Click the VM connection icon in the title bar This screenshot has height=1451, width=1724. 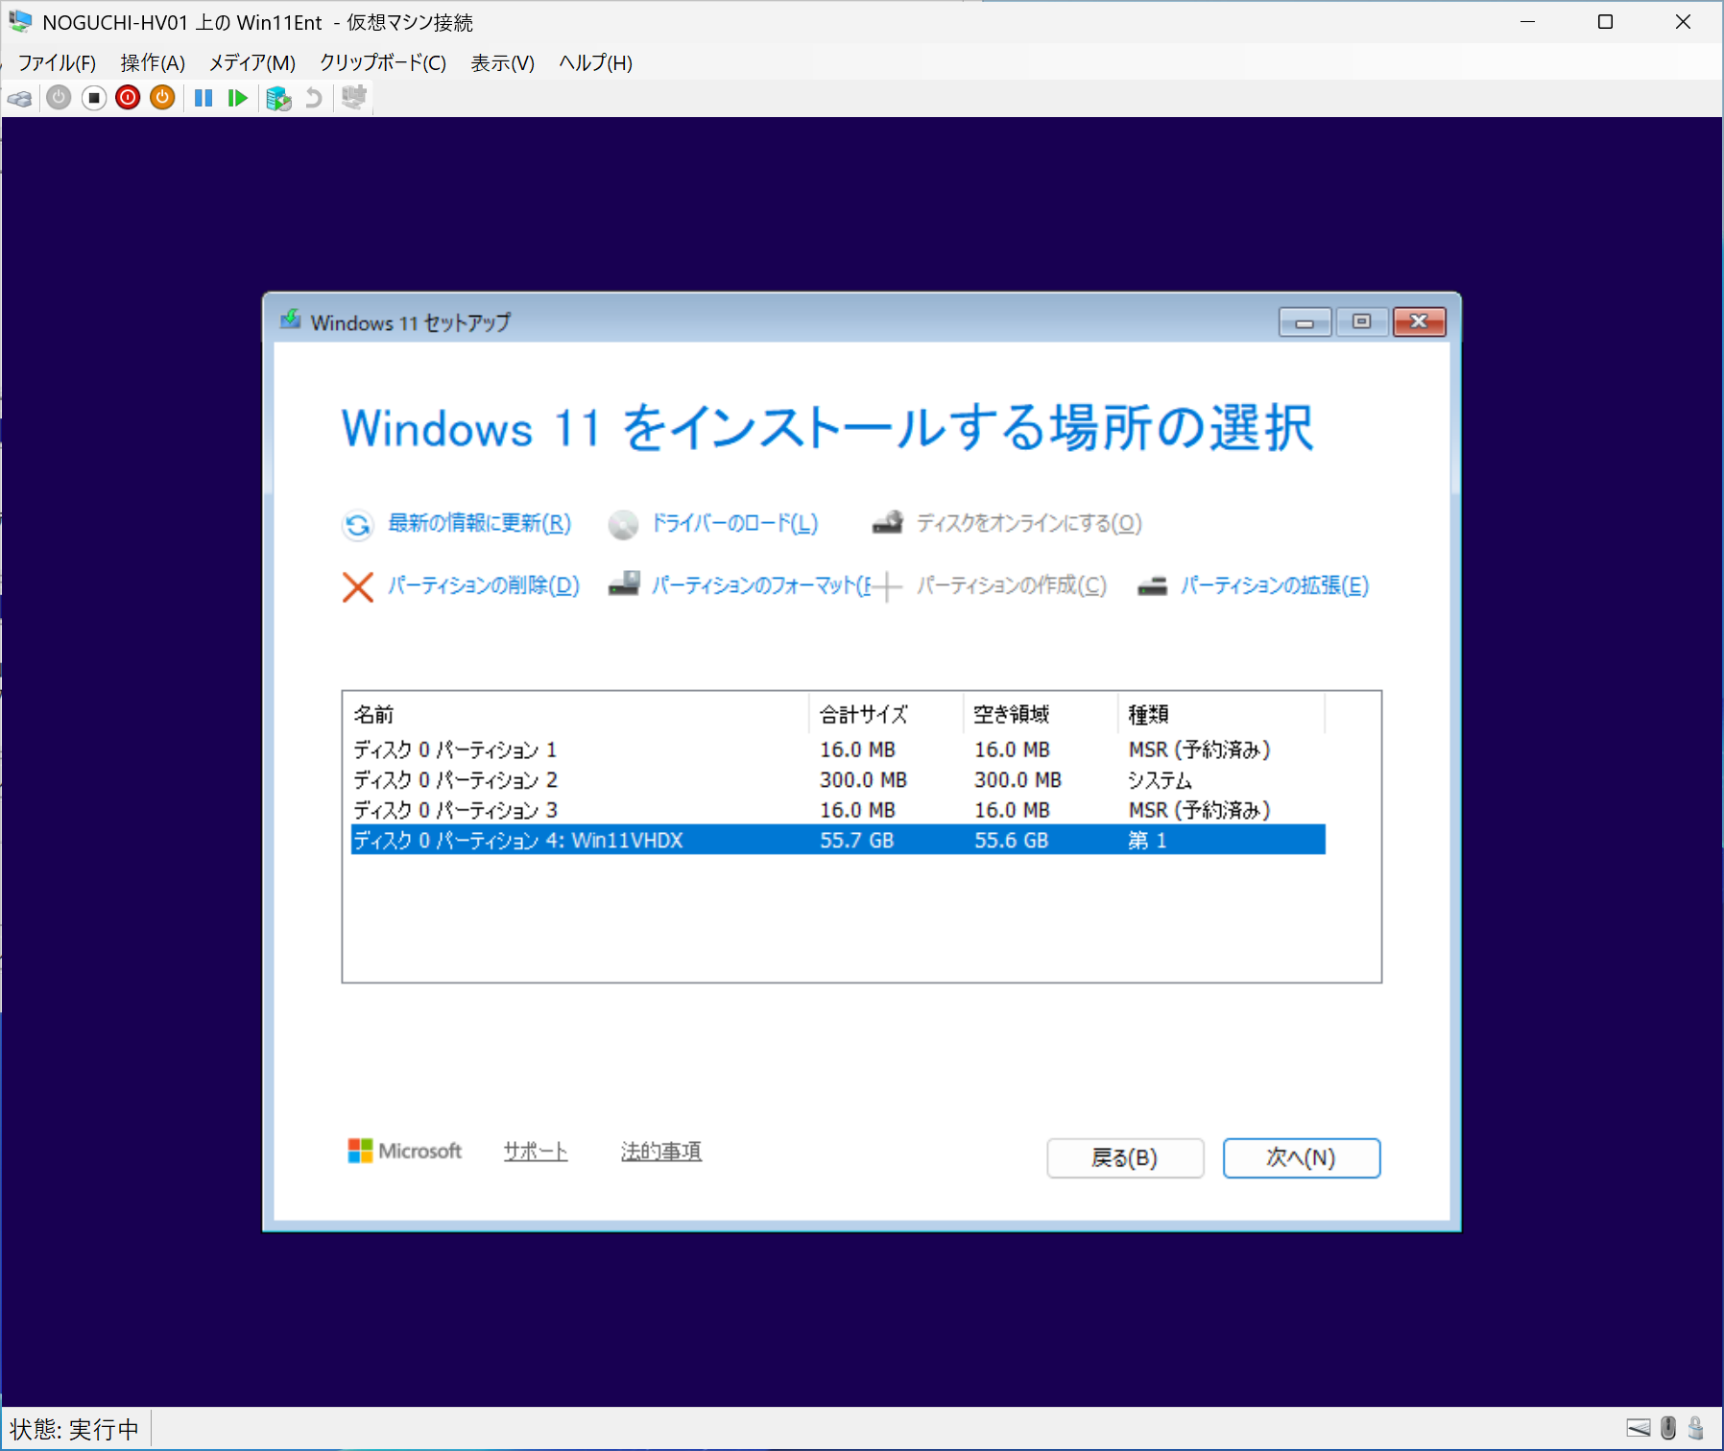[x=20, y=21]
